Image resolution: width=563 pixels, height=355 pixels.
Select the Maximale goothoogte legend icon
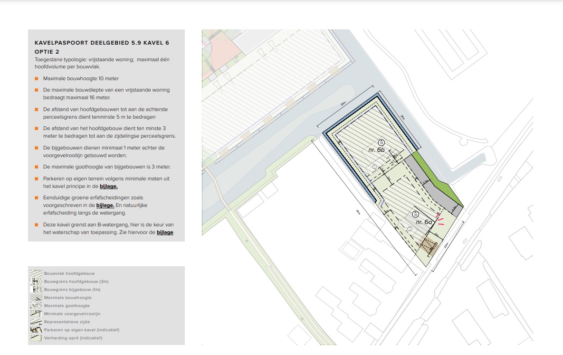36,306
